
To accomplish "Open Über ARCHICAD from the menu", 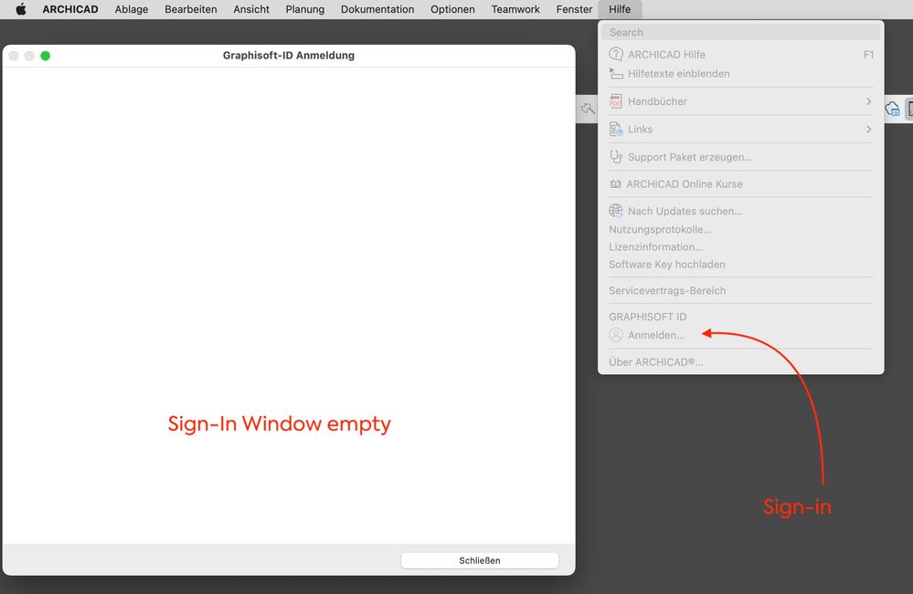I will [x=655, y=361].
